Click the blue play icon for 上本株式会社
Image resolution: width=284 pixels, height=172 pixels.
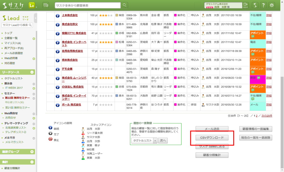(58, 16)
